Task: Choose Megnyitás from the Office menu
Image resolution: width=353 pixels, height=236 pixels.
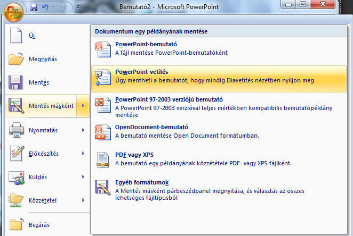Action: pyautogui.click(x=43, y=59)
